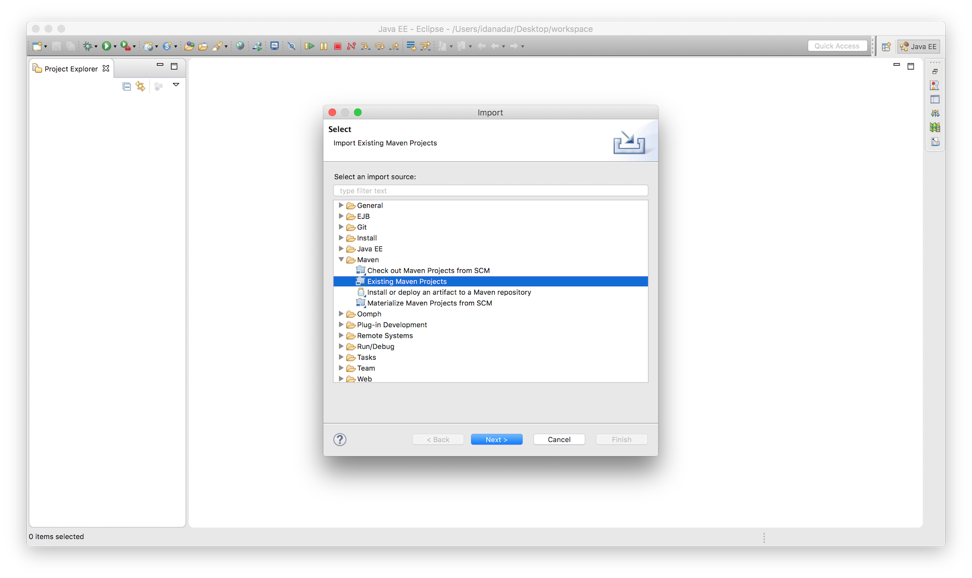Image resolution: width=972 pixels, height=578 pixels.
Task: Expand the Web category tree item
Action: pyautogui.click(x=342, y=379)
